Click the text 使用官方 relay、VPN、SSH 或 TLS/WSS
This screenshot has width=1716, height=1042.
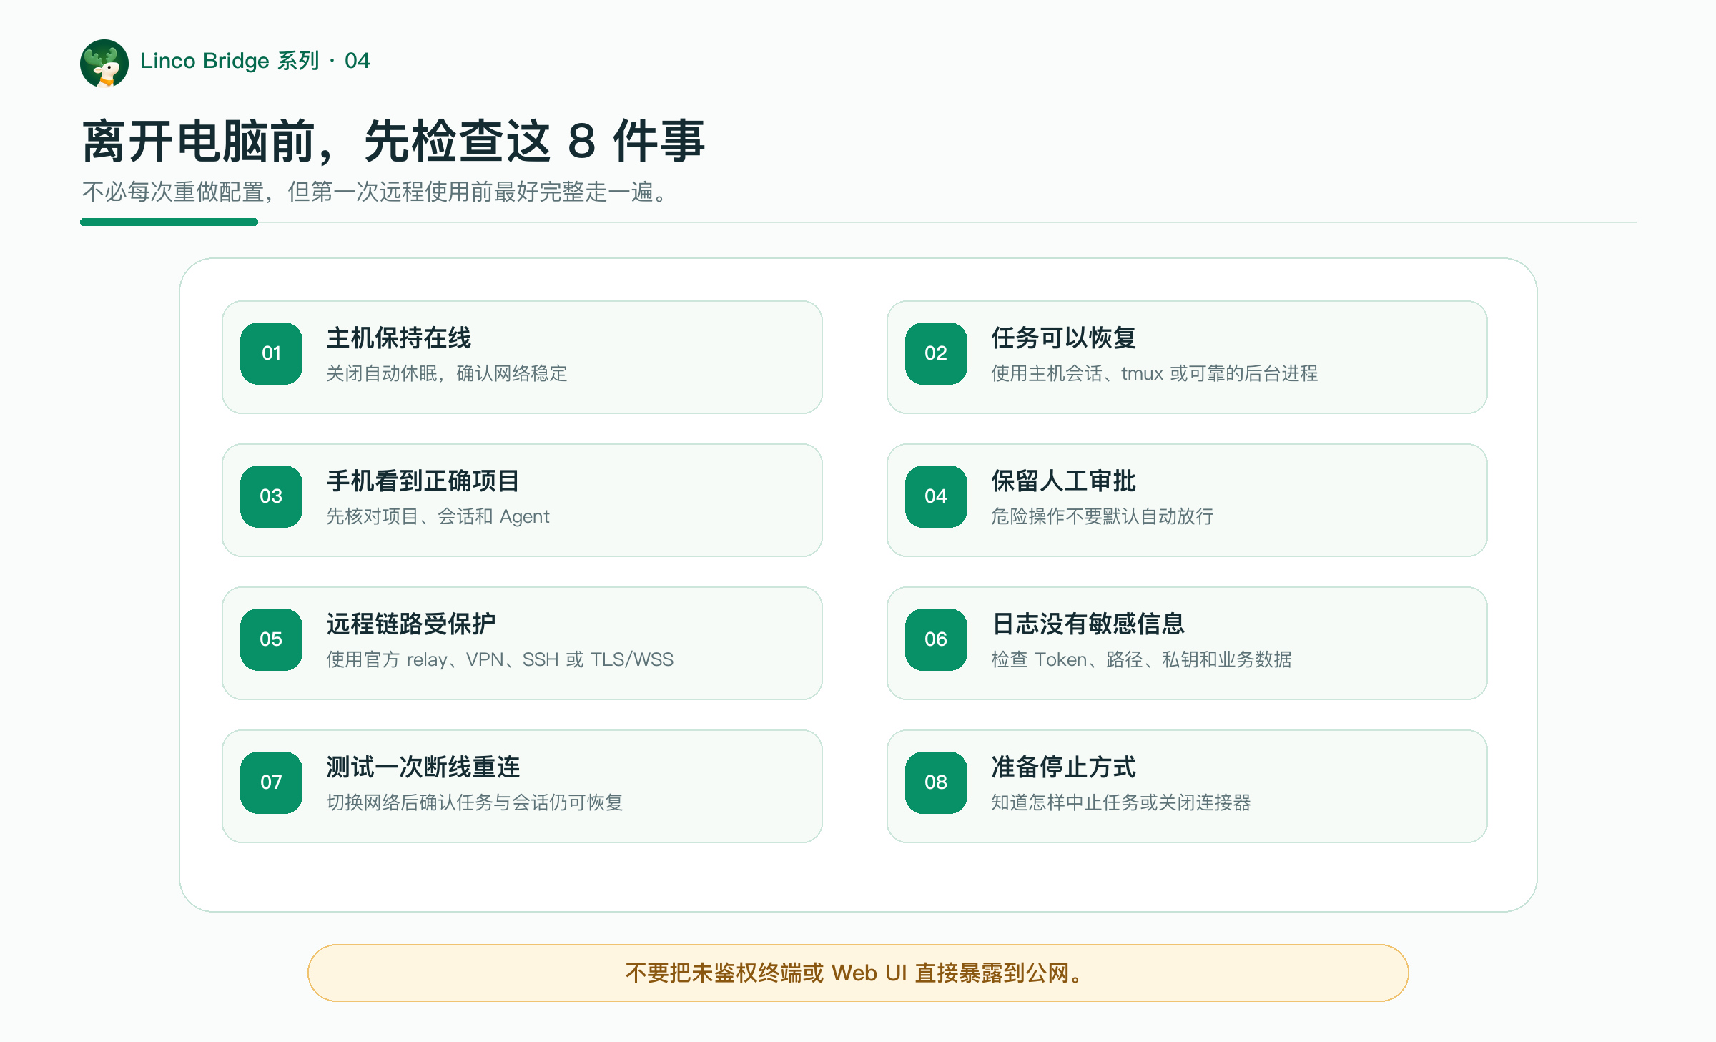click(x=500, y=659)
